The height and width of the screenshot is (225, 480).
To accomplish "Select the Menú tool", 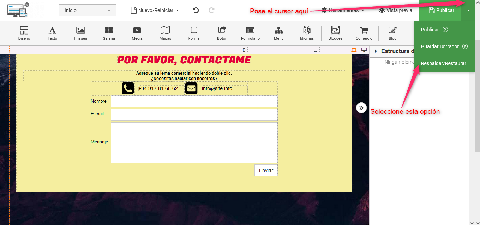I will (278, 33).
